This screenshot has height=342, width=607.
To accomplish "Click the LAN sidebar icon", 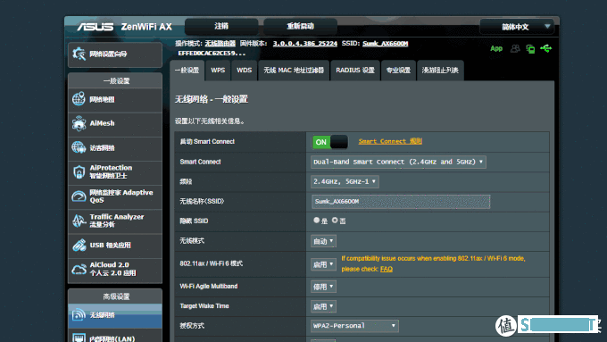I will (x=79, y=338).
